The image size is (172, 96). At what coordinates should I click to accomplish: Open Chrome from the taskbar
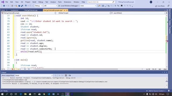44,94
